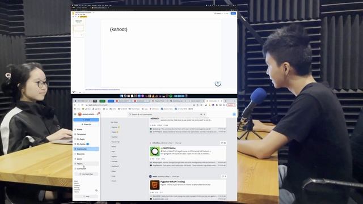Open the Golf Course post title
Screen dimensions: 363x204
point(169,148)
